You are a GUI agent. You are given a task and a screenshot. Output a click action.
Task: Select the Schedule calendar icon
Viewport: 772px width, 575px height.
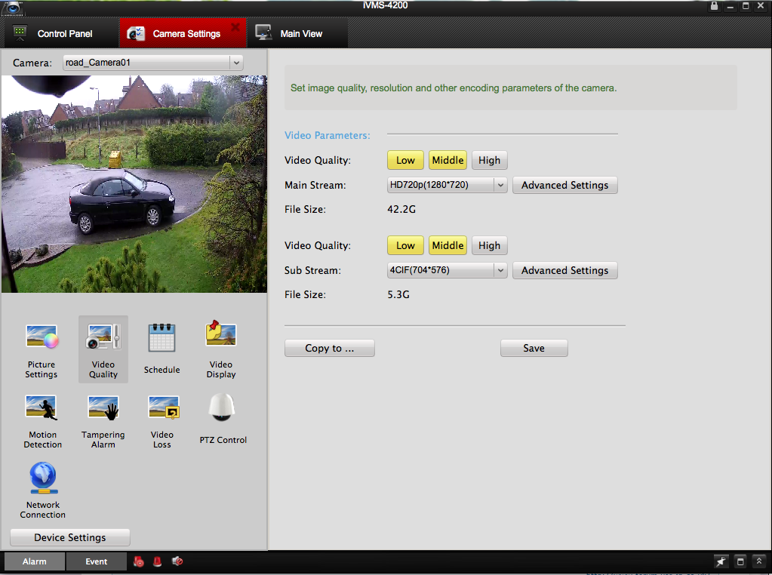[161, 338]
